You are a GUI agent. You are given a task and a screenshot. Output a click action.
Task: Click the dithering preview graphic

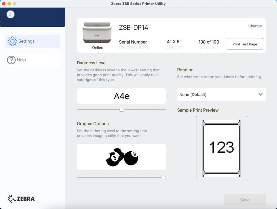point(121,157)
